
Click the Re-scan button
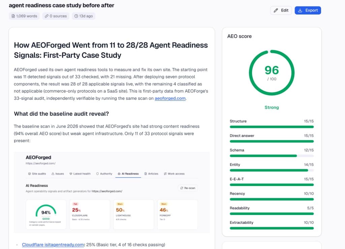coord(188,188)
